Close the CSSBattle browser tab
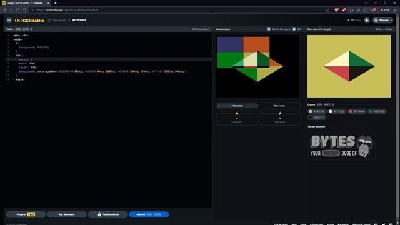 [x=48, y=3]
